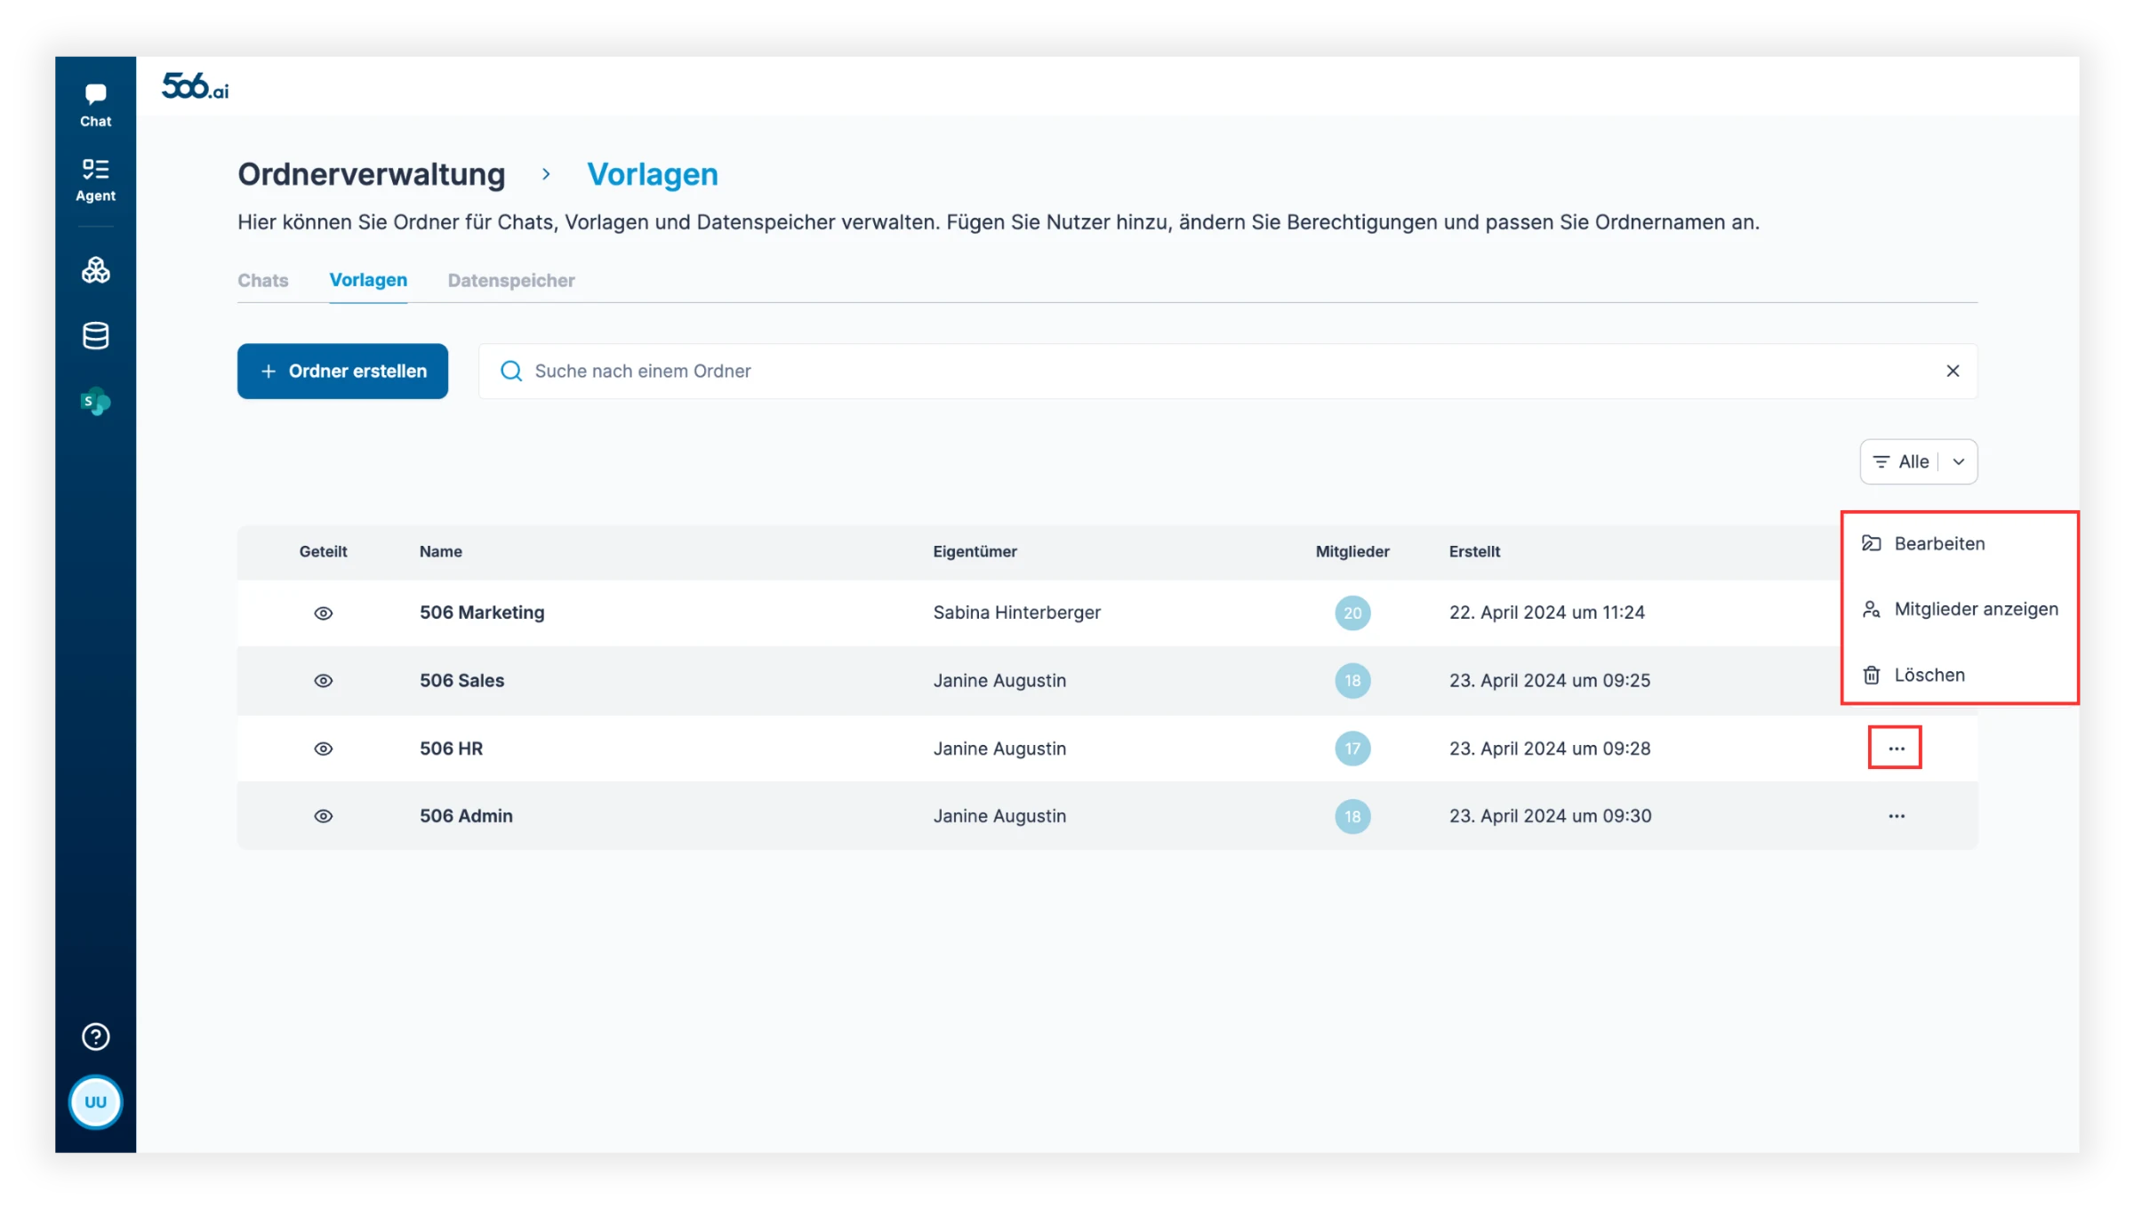Sort by the Eigentümer column header
This screenshot has width=2134, height=1209.
pyautogui.click(x=975, y=551)
